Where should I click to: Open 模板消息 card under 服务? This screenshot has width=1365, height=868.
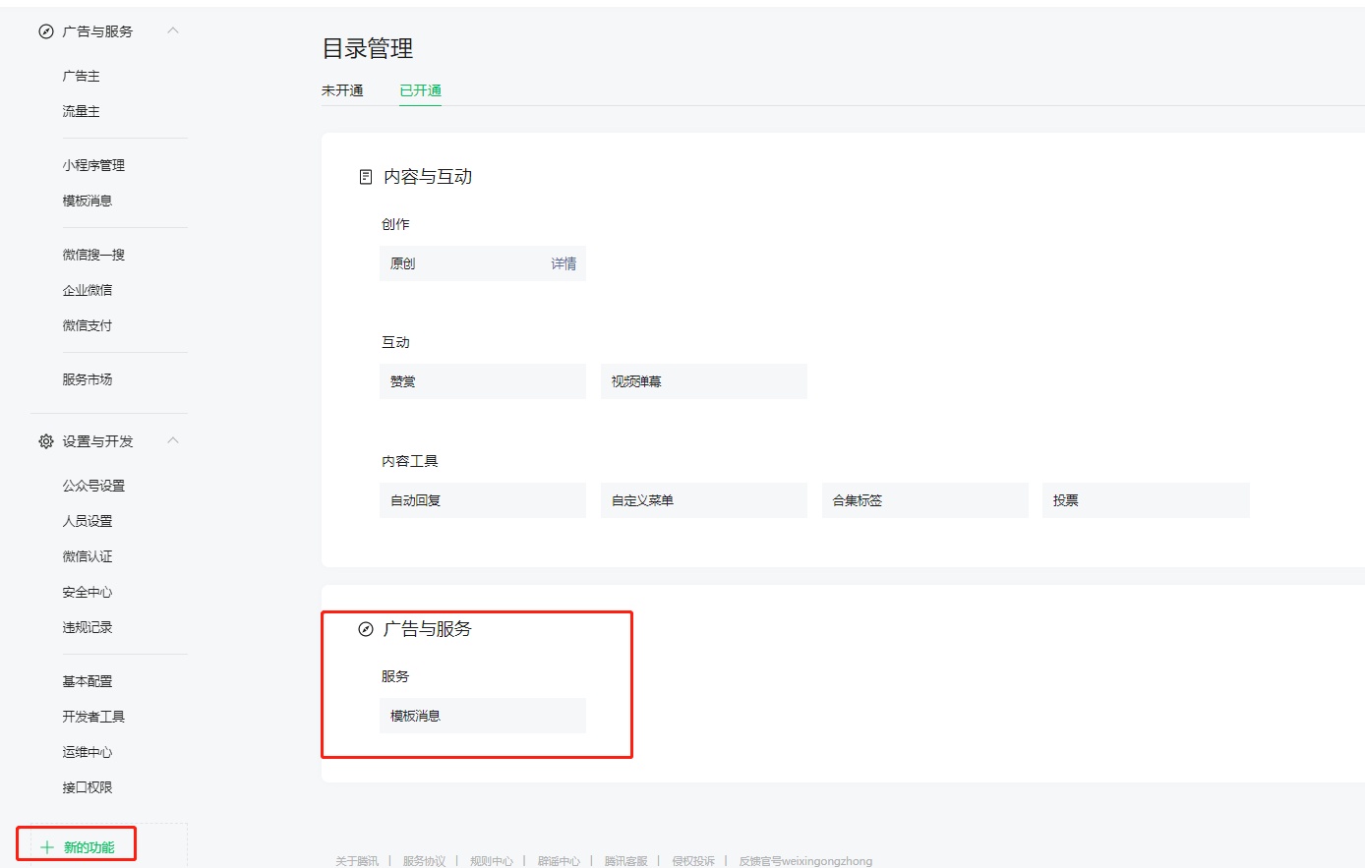[x=483, y=716]
